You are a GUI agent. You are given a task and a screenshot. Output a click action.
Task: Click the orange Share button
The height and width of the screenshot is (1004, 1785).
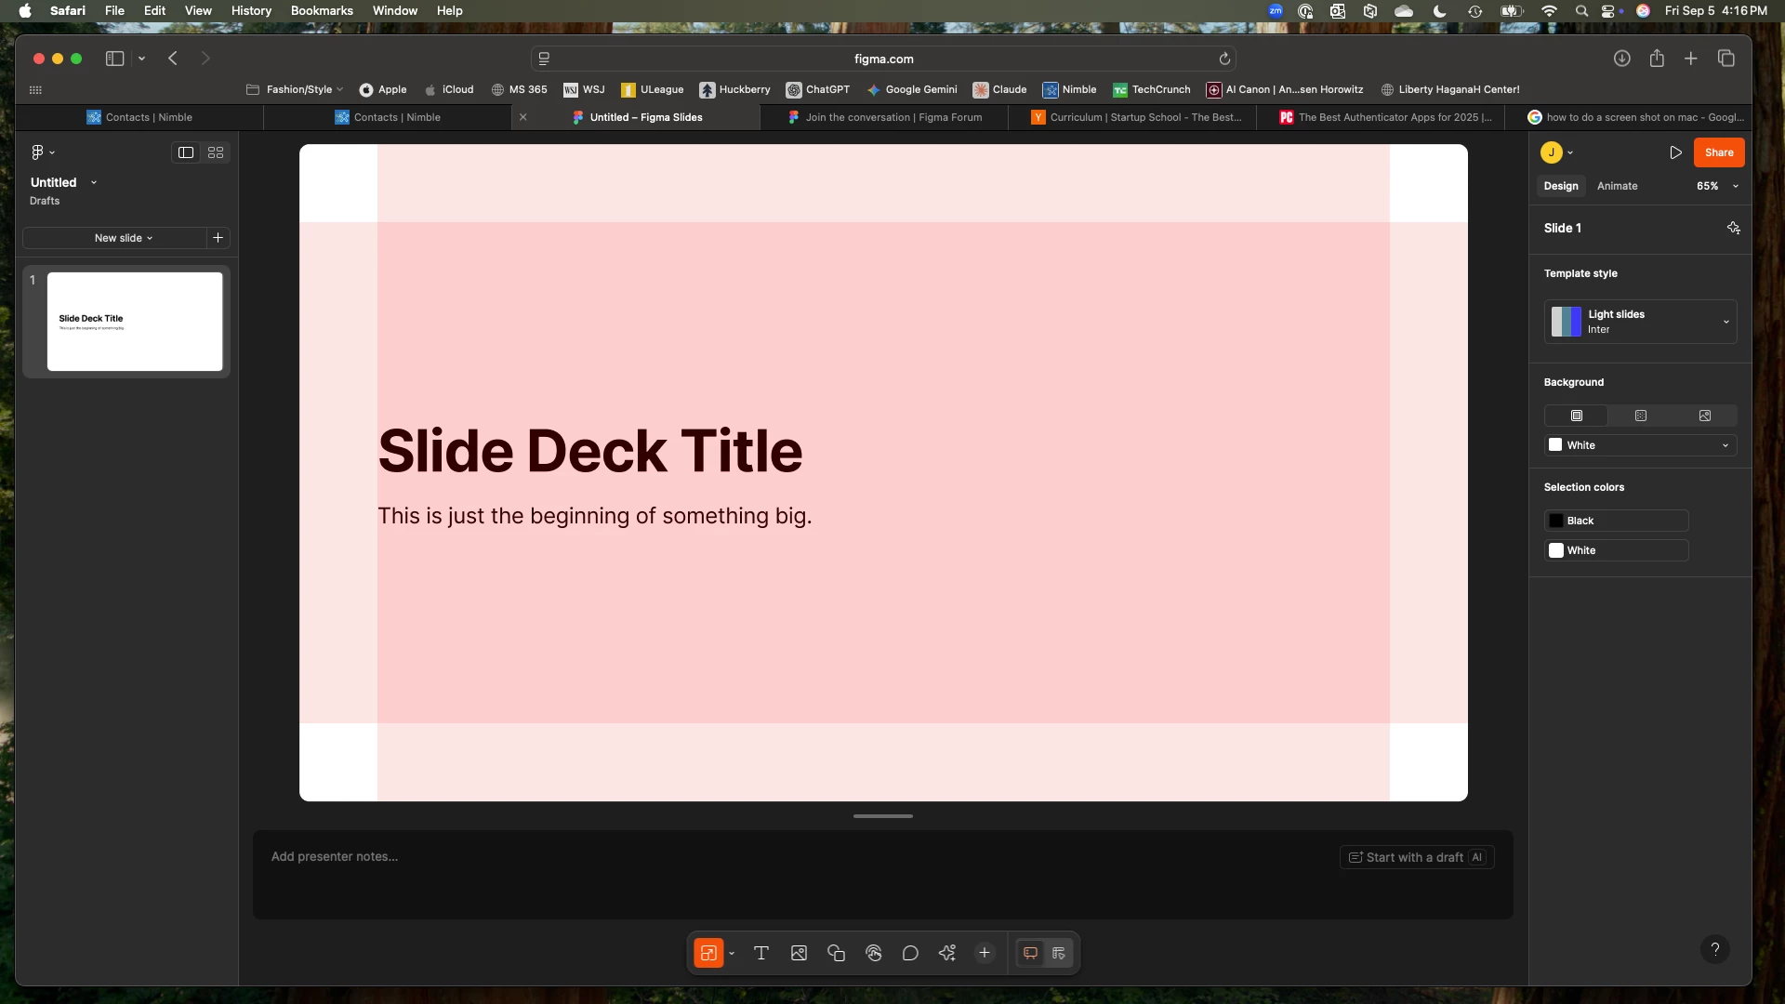[1718, 152]
